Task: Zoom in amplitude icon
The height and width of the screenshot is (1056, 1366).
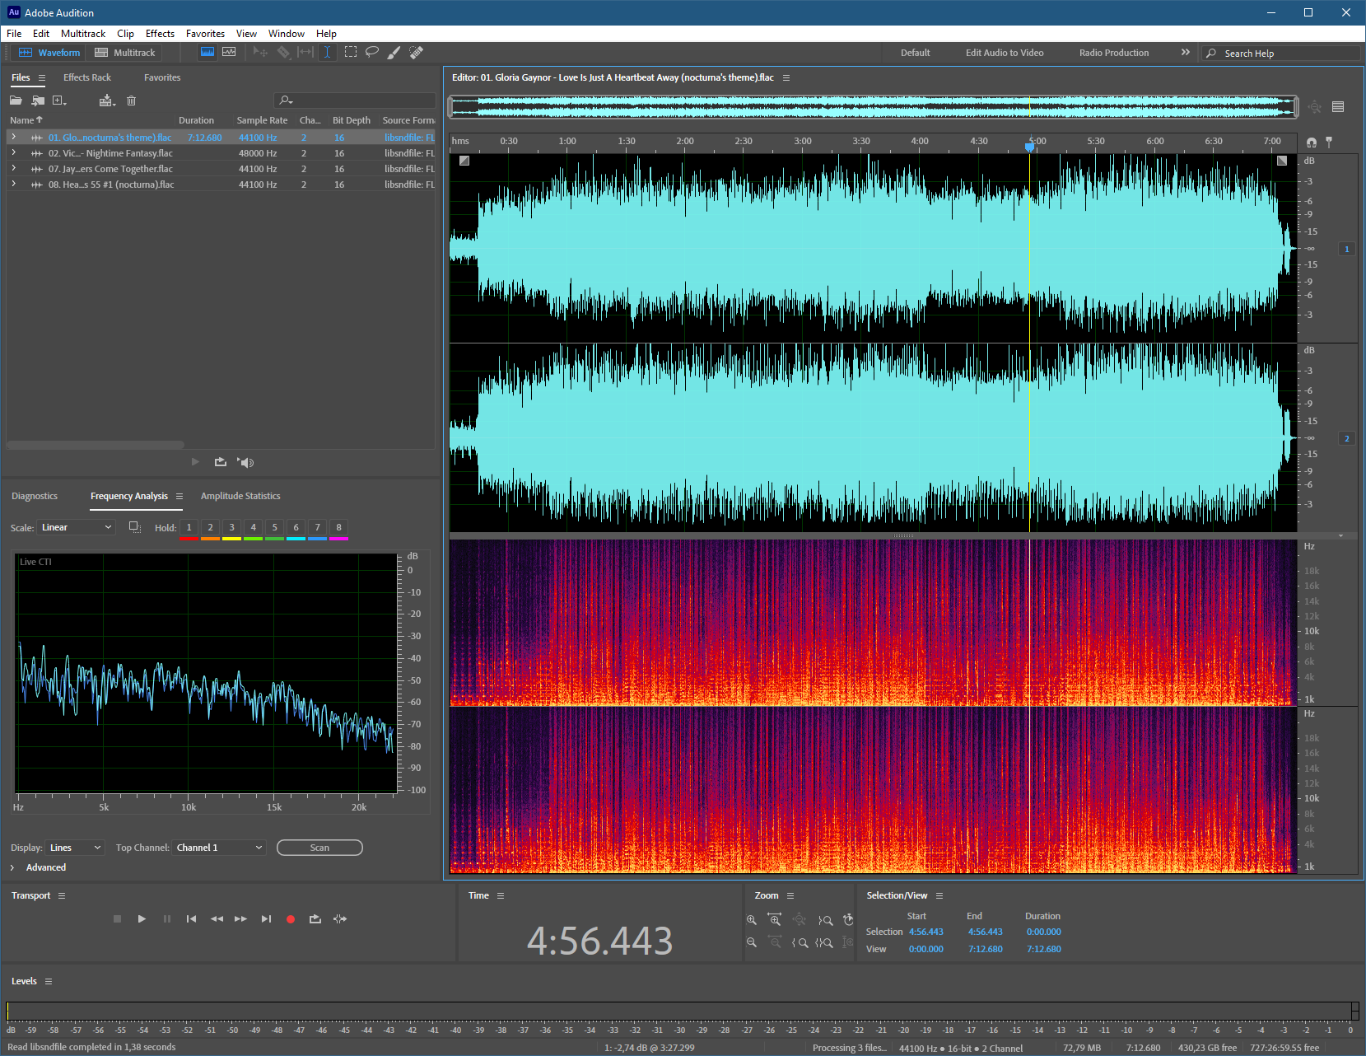Action: tap(751, 919)
